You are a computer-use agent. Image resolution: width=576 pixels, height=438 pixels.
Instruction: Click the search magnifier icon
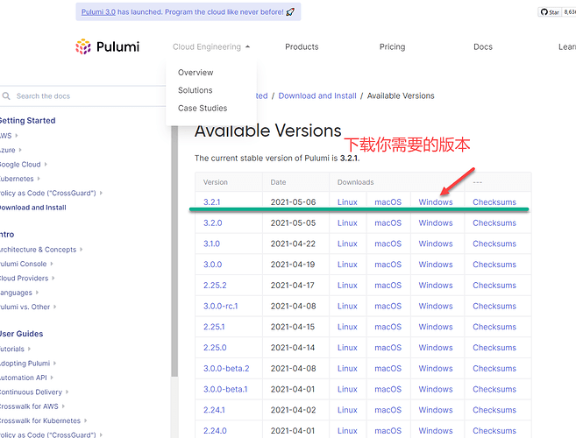6,96
